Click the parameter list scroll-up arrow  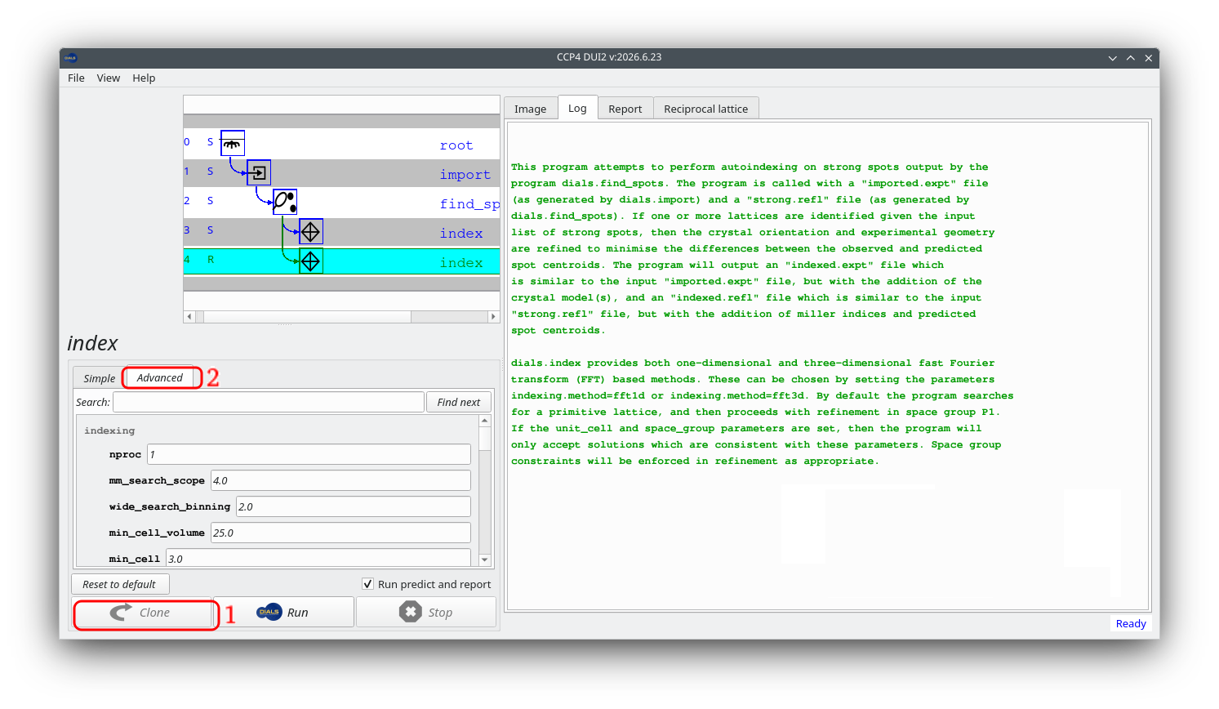click(485, 421)
